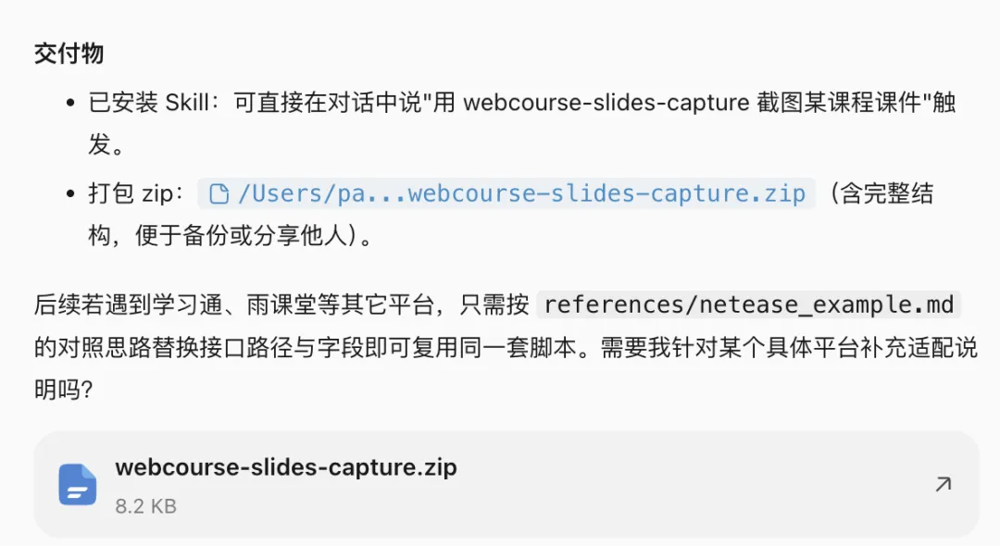This screenshot has width=1000, height=546.
Task: Click the bullet marker before 已安装 Skill
Action: pos(70,103)
